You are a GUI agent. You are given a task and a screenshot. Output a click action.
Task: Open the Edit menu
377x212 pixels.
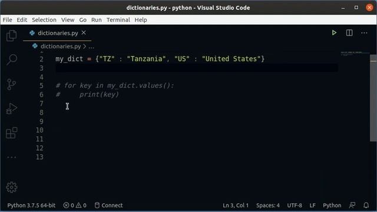pos(22,19)
